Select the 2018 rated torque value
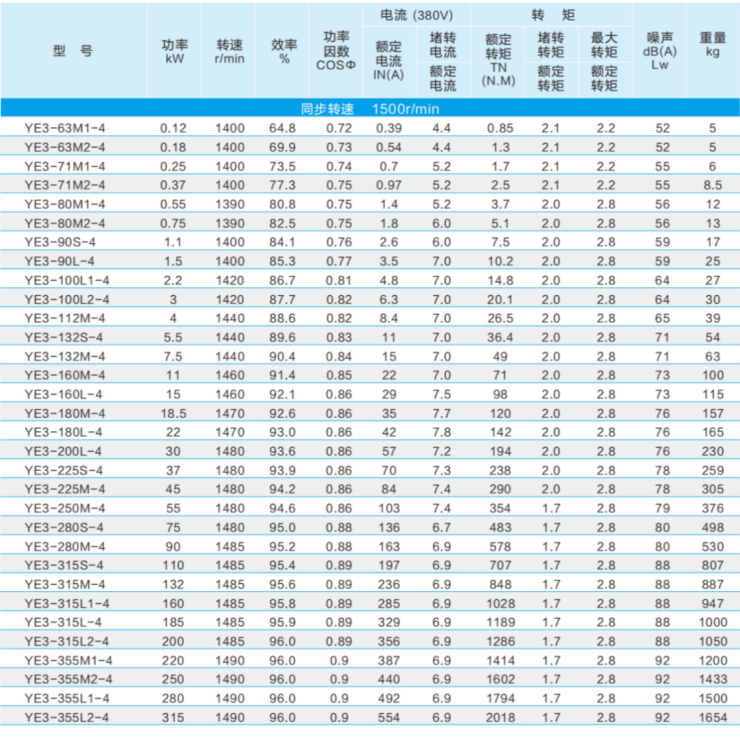 500,717
